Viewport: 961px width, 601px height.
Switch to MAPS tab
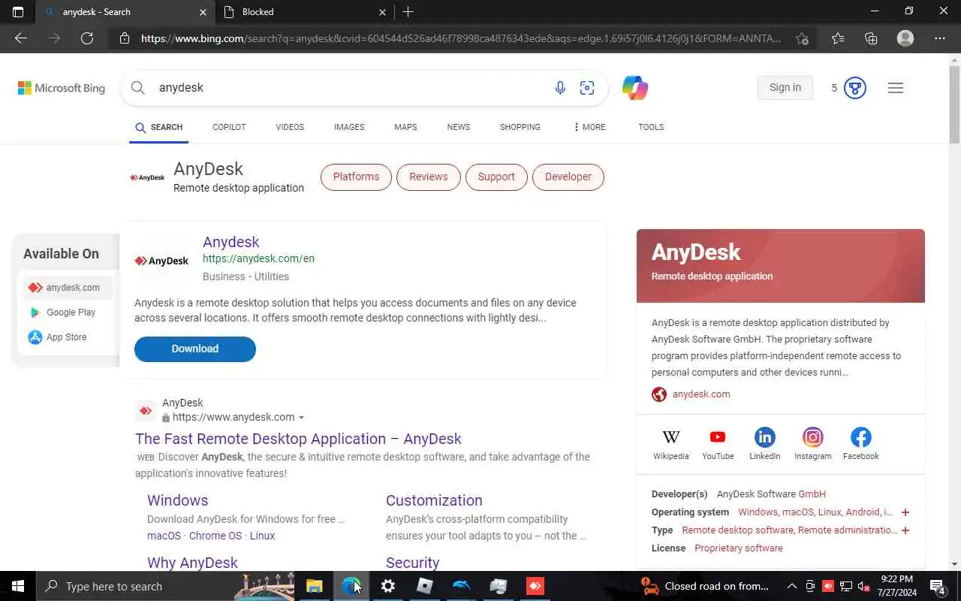click(405, 127)
